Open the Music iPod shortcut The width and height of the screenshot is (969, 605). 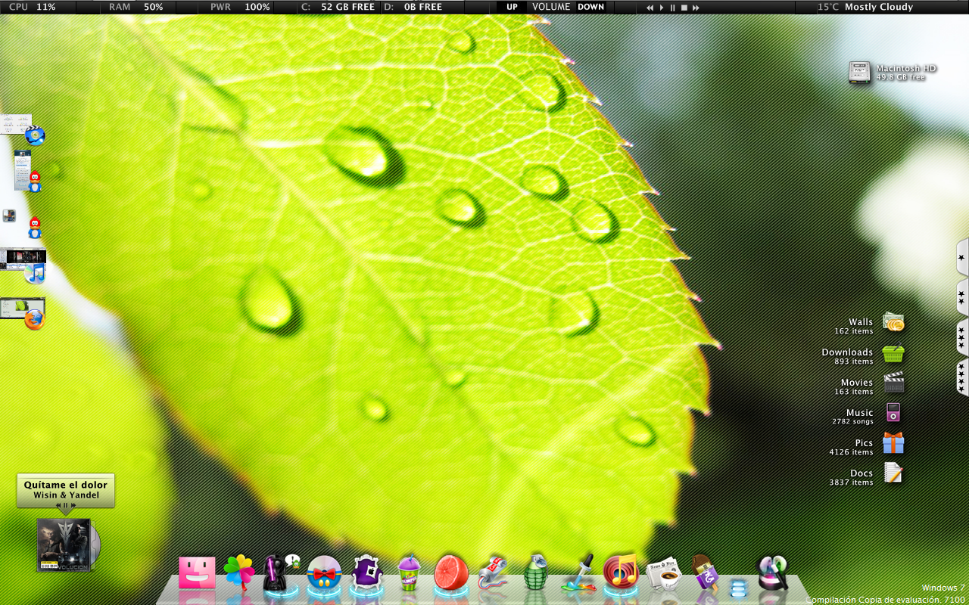tap(893, 413)
